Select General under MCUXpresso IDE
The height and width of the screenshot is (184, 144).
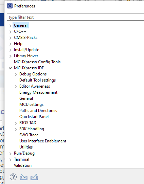tap(26, 98)
